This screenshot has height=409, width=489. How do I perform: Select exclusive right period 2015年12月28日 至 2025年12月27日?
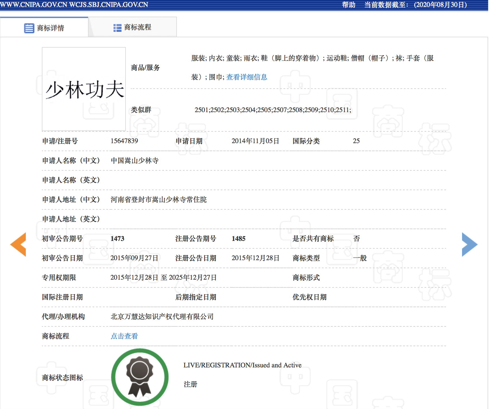tap(163, 278)
